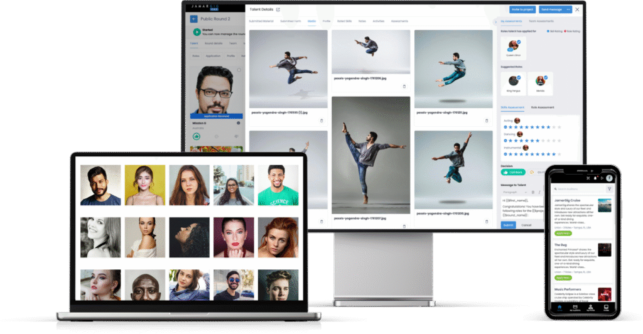The height and width of the screenshot is (334, 643).
Task: Tap the Home icon in the phone's bottom bar
Action: click(x=558, y=307)
